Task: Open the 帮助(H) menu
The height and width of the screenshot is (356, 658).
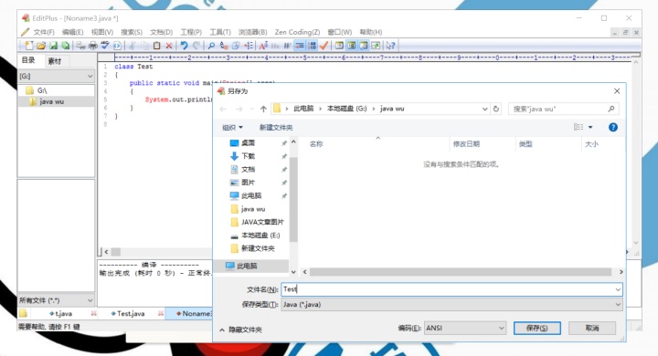Action: [371, 32]
